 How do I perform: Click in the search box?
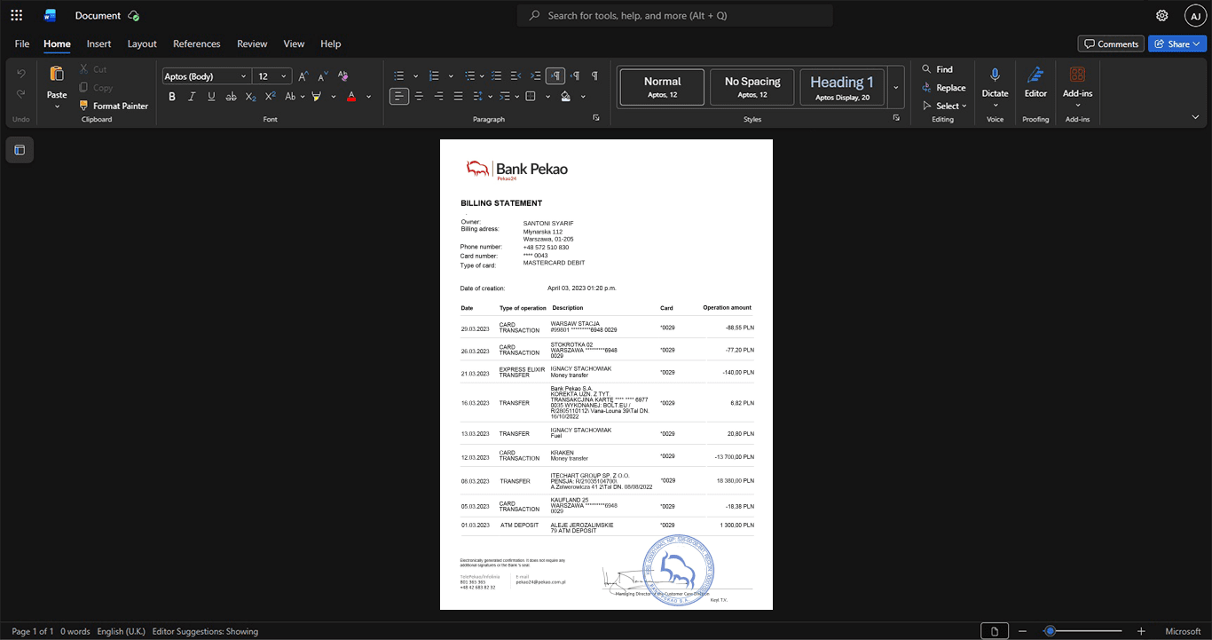(675, 15)
